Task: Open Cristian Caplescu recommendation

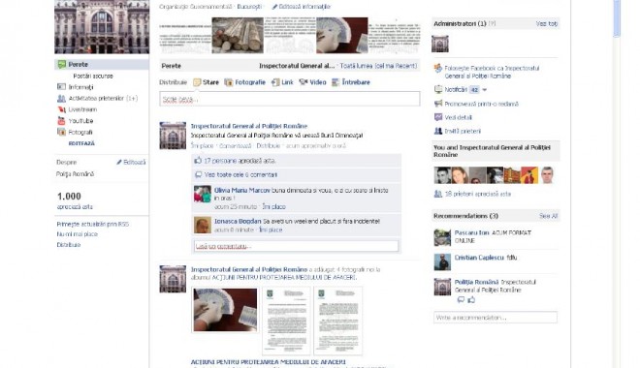Action: (479, 258)
